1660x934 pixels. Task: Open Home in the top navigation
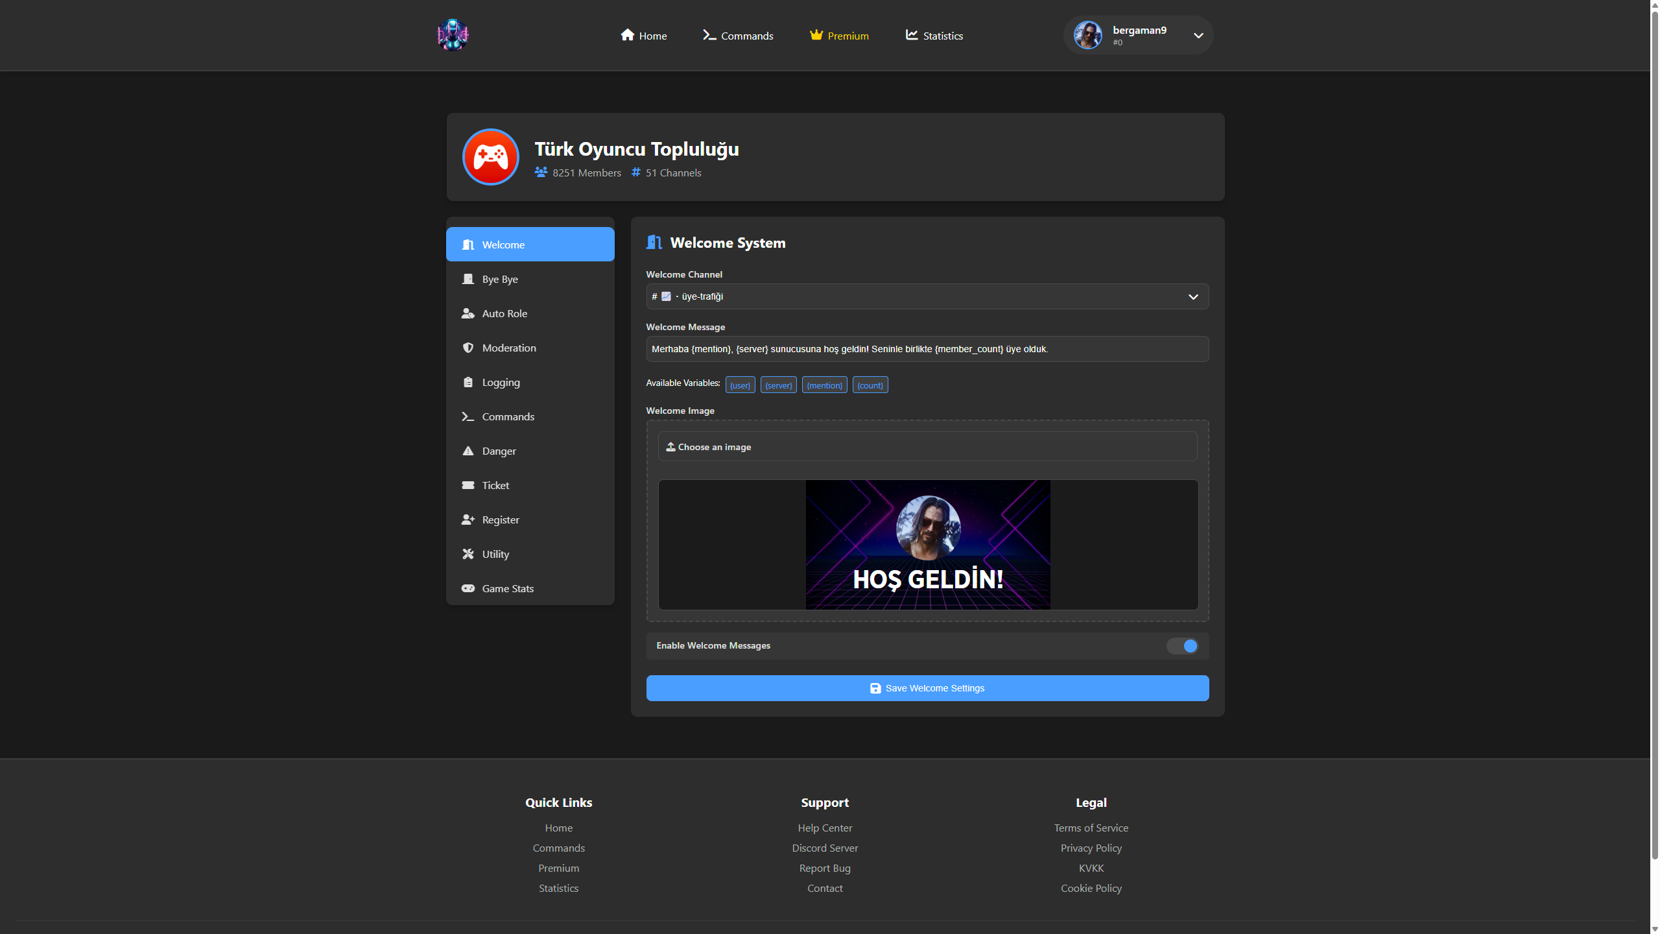coord(644,36)
